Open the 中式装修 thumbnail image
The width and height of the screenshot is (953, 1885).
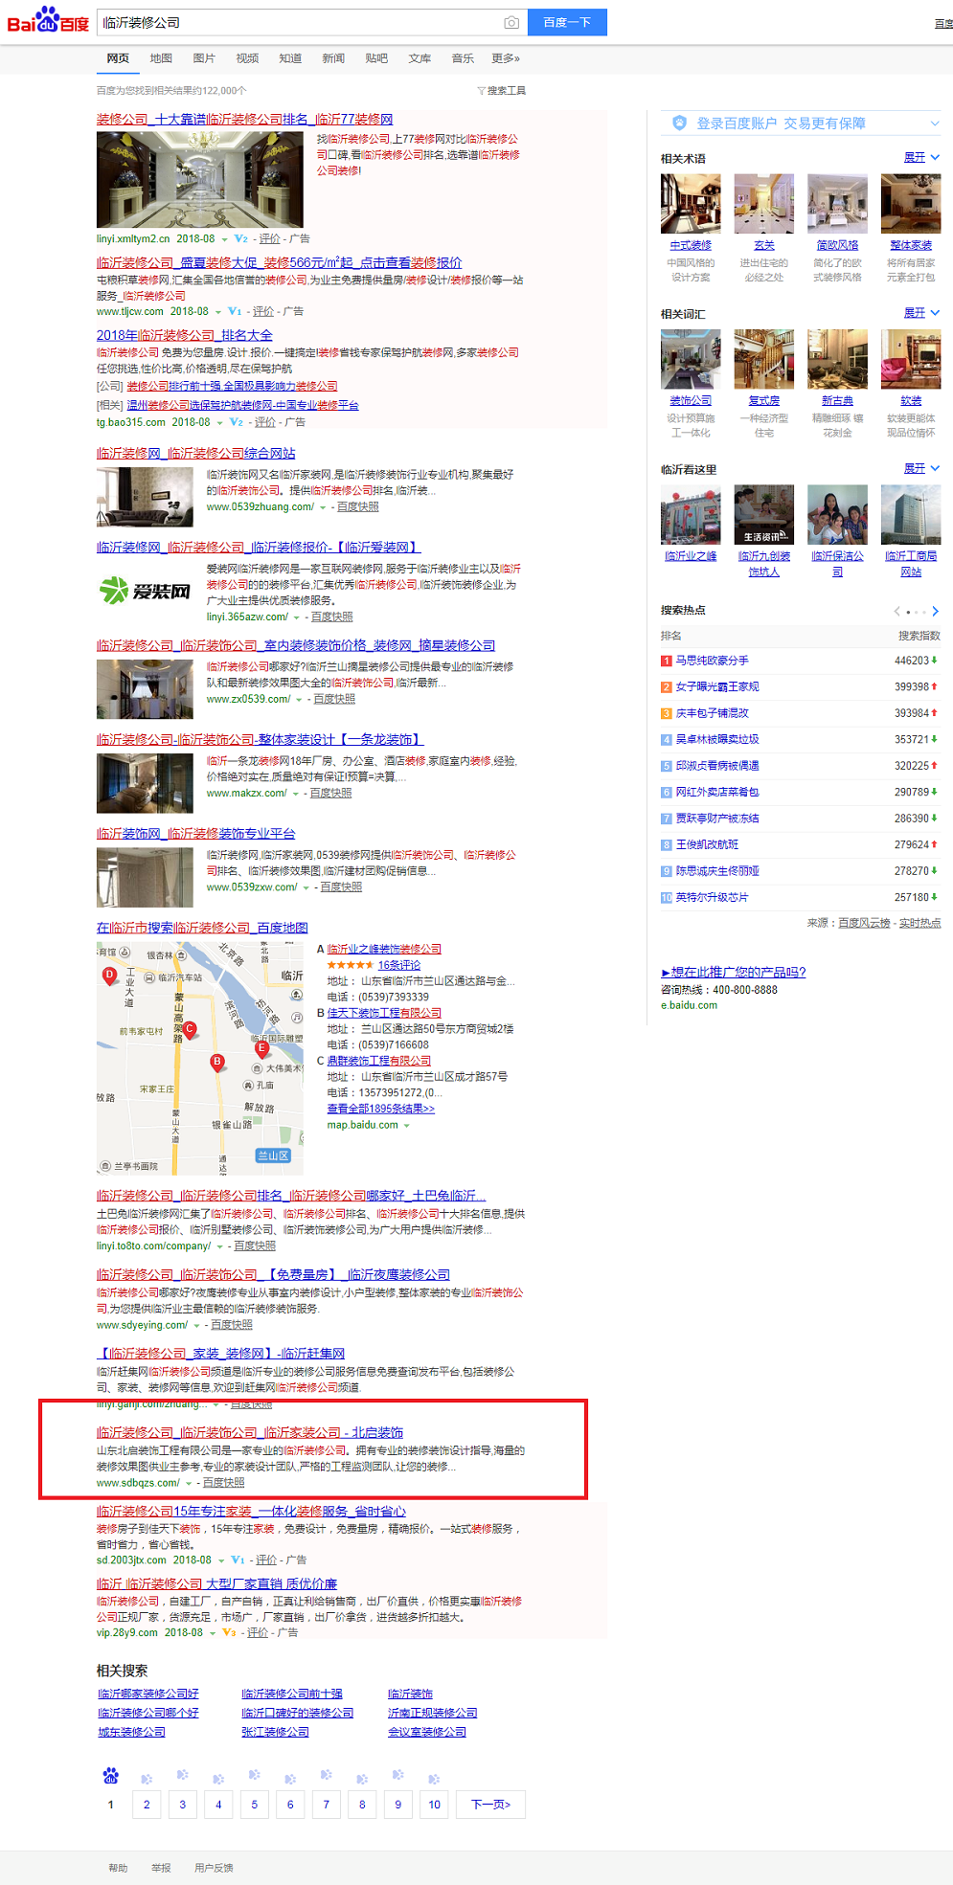click(x=690, y=204)
